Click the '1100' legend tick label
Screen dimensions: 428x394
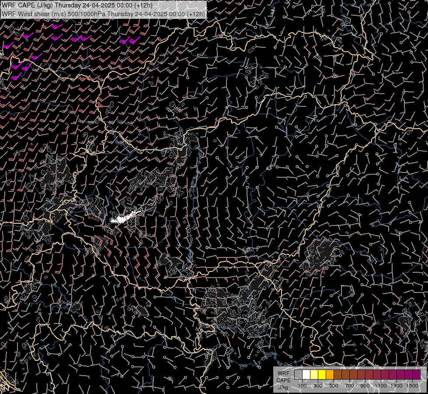[x=381, y=386]
